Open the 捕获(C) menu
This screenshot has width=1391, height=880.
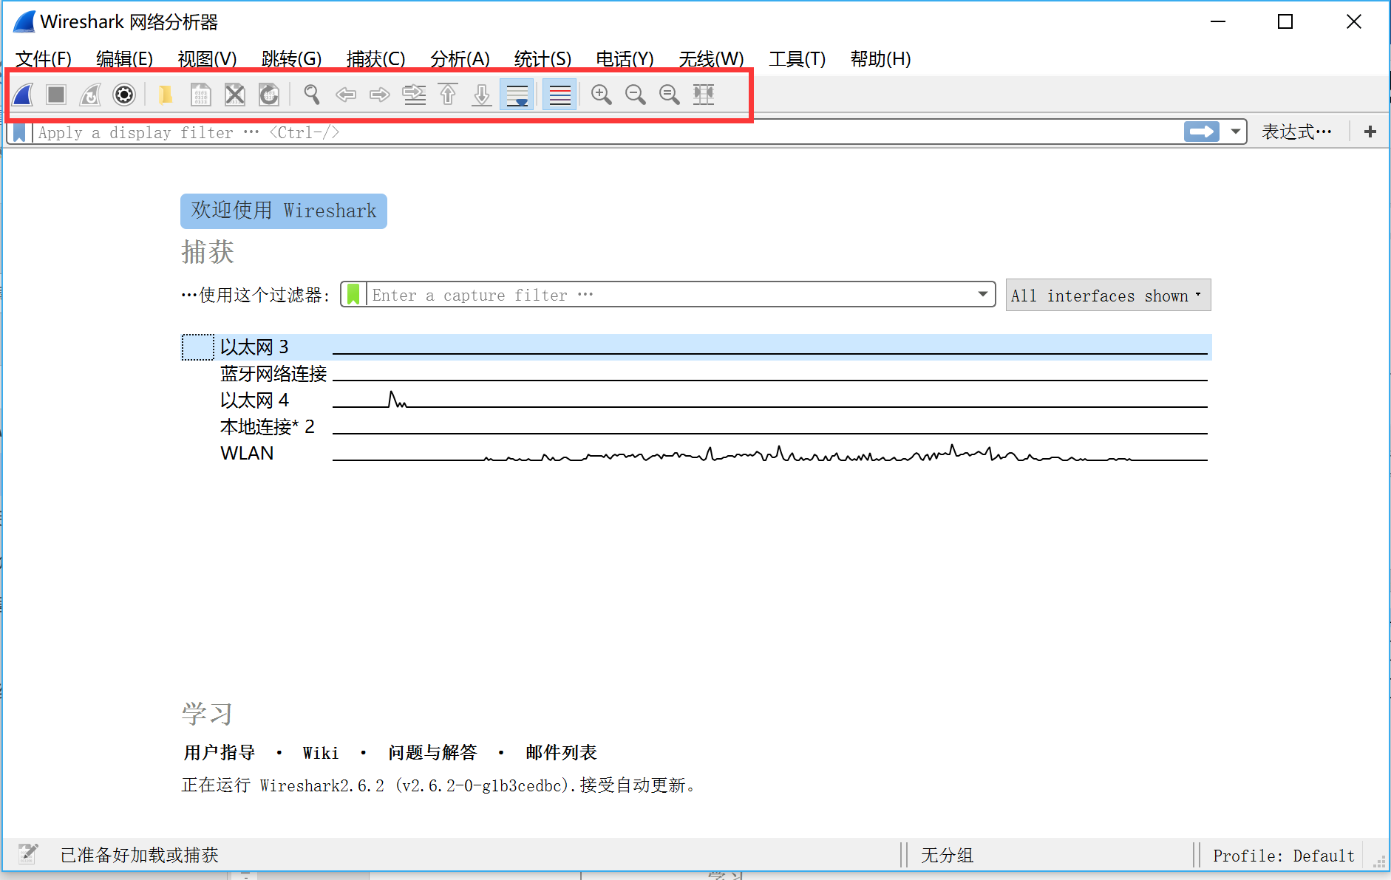tap(376, 59)
